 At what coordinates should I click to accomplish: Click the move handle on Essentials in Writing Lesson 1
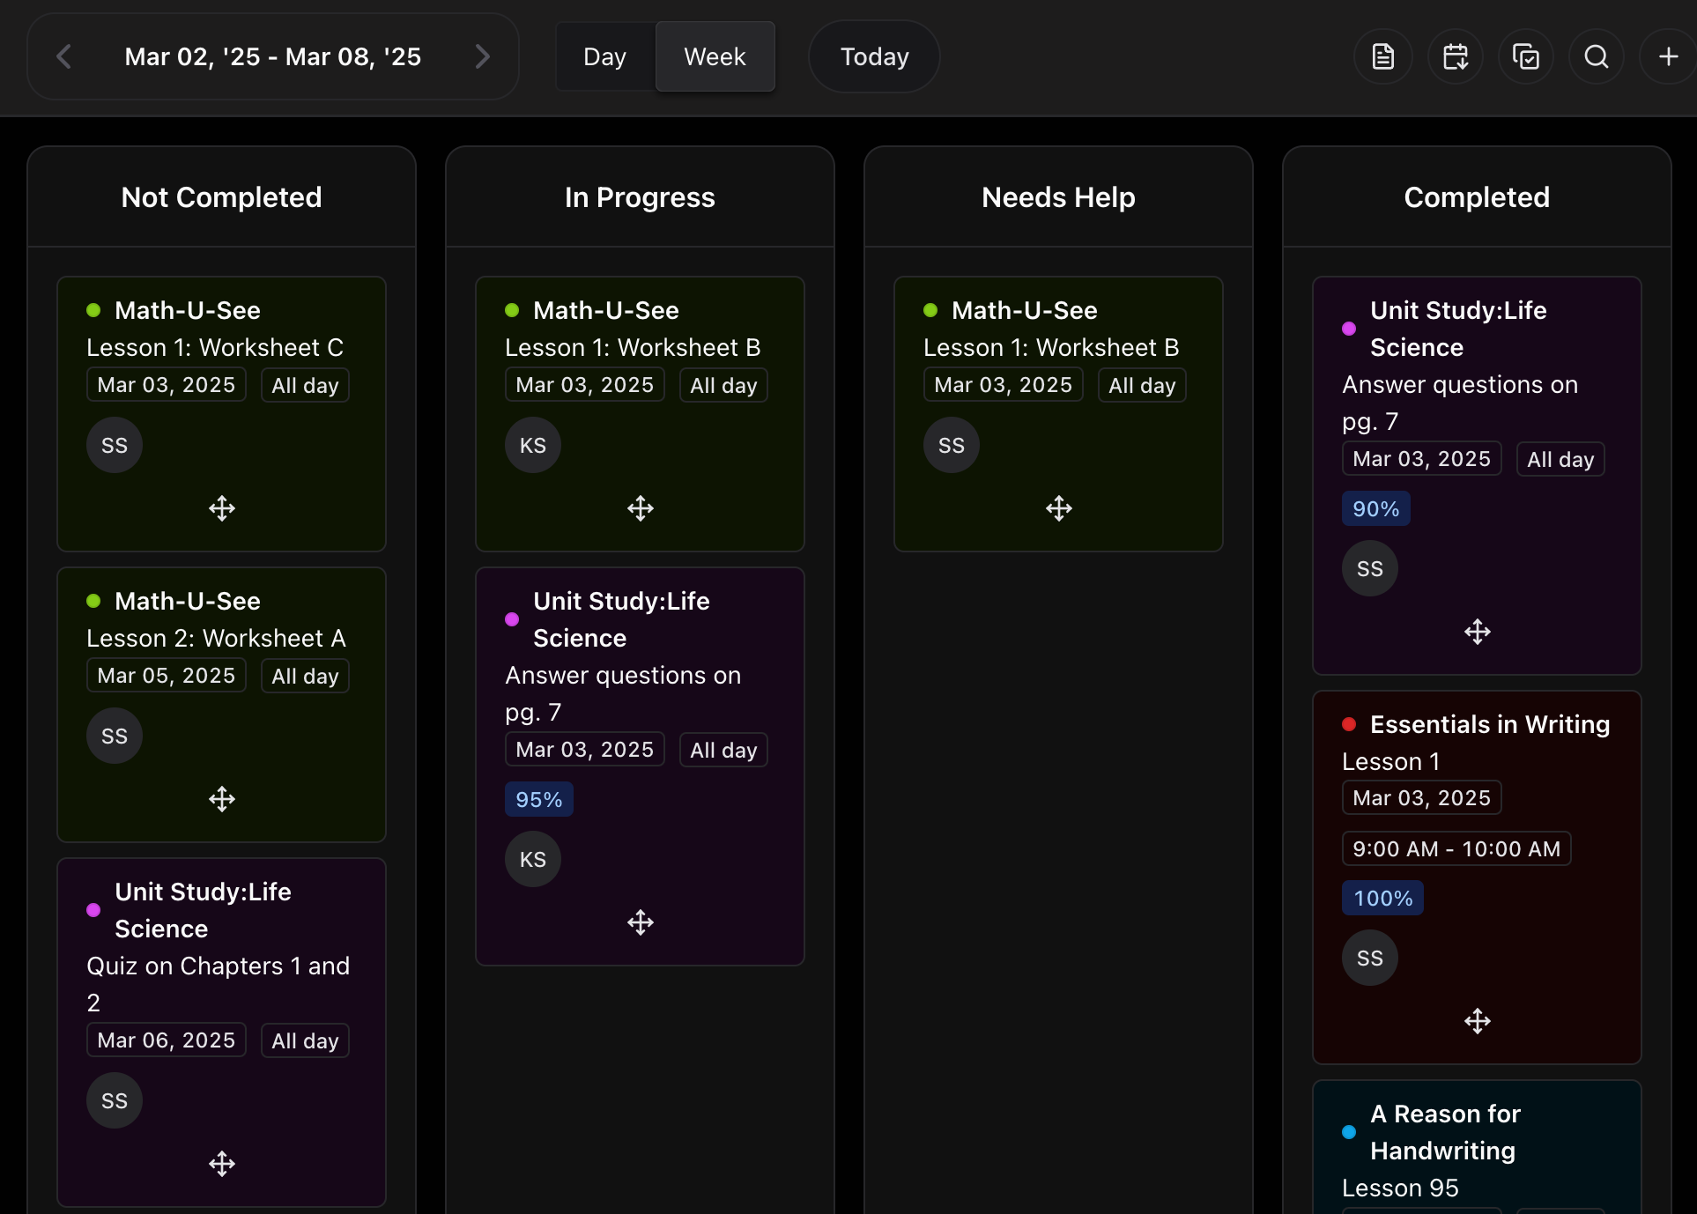tap(1477, 1021)
